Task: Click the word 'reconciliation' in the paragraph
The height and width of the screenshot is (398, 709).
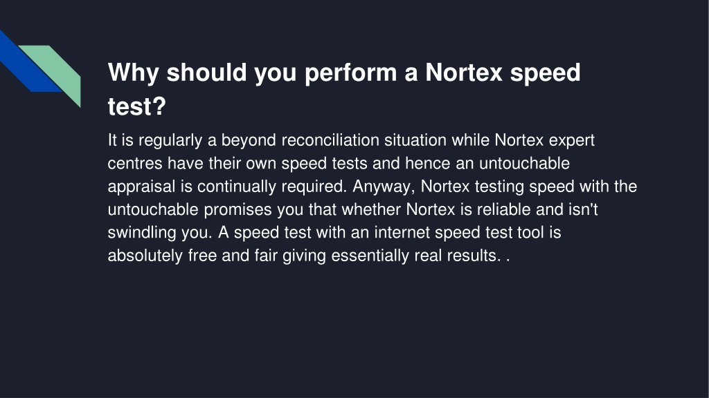Action: tap(330, 140)
